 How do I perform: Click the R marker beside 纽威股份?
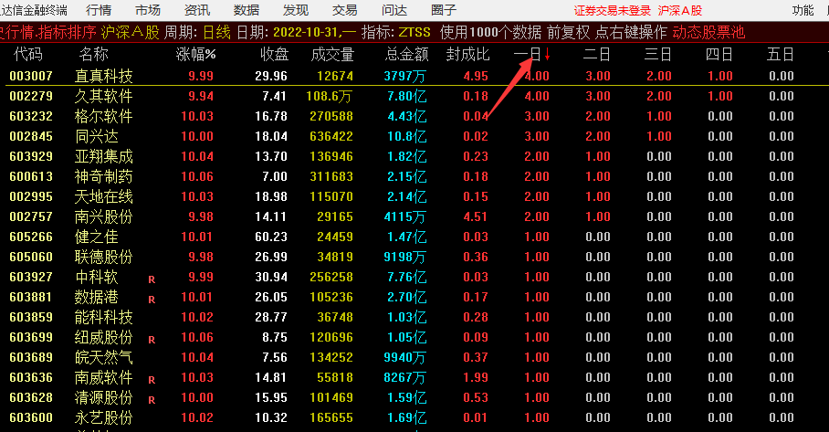click(x=152, y=340)
